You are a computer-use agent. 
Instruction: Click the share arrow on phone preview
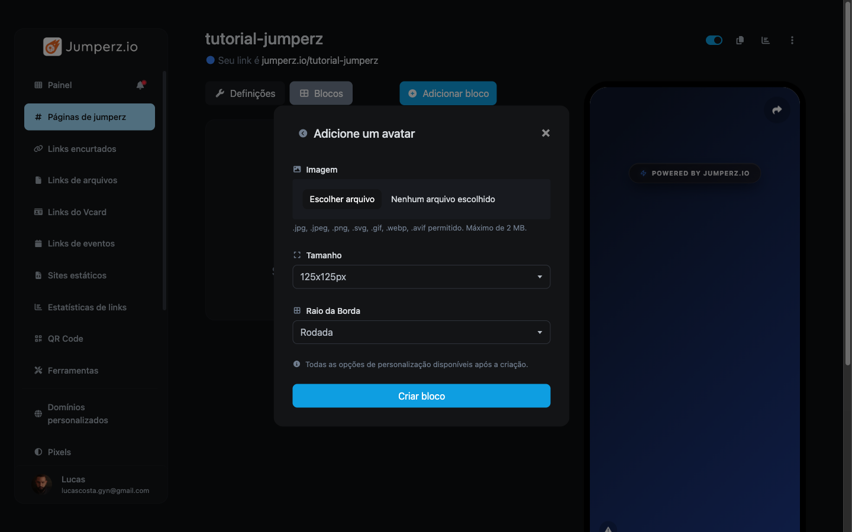(x=777, y=110)
